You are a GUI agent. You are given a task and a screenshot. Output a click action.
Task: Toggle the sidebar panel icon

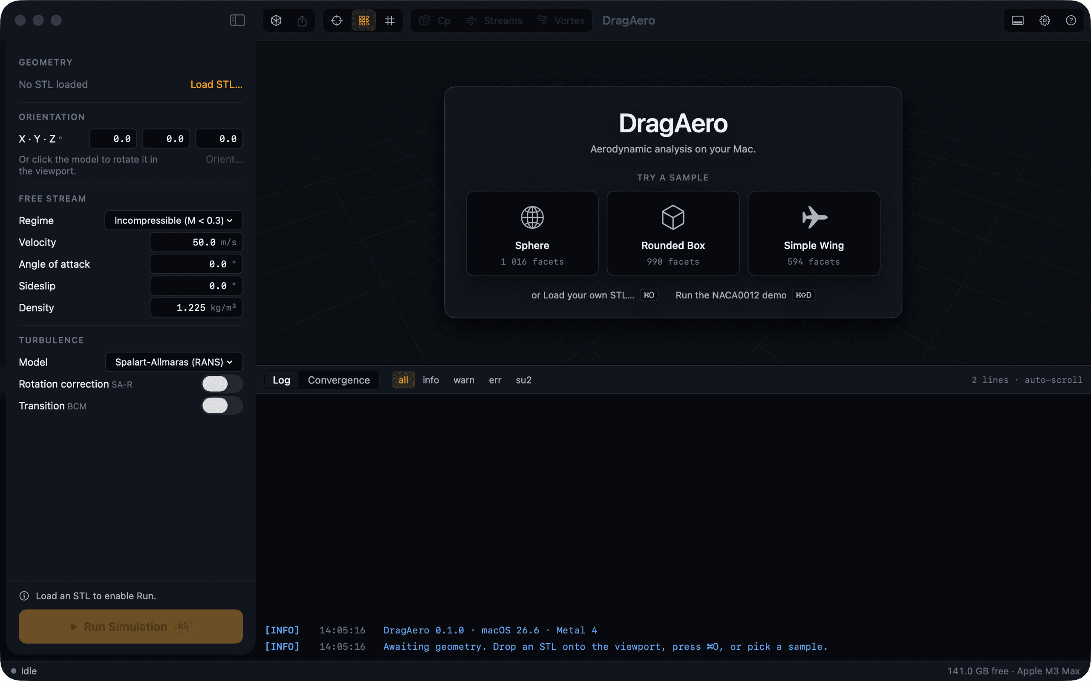tap(237, 20)
